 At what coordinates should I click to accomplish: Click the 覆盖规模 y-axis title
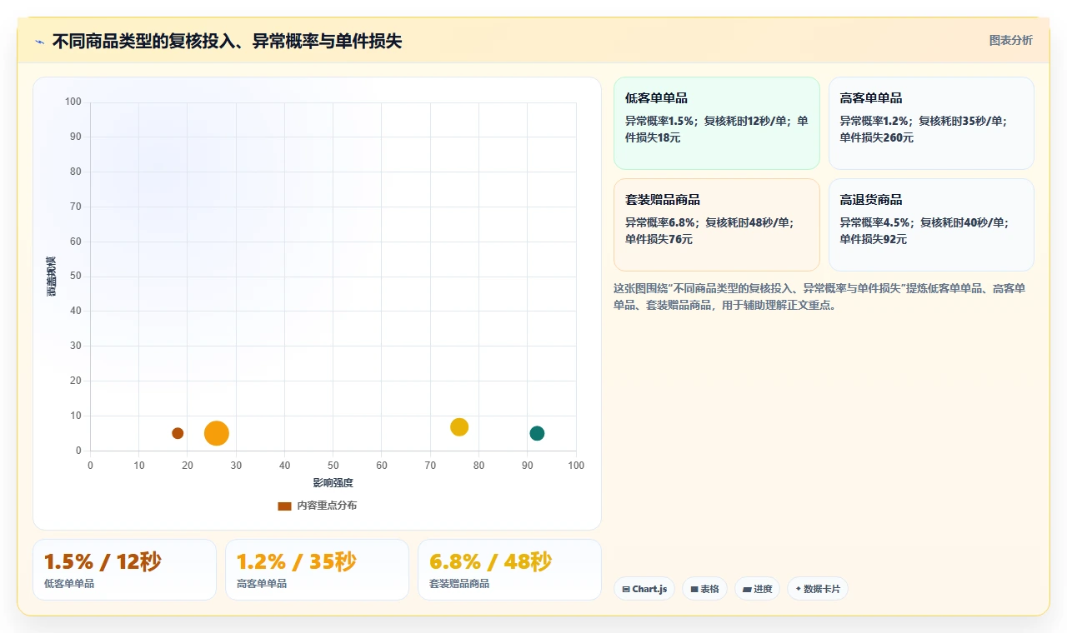tap(51, 277)
